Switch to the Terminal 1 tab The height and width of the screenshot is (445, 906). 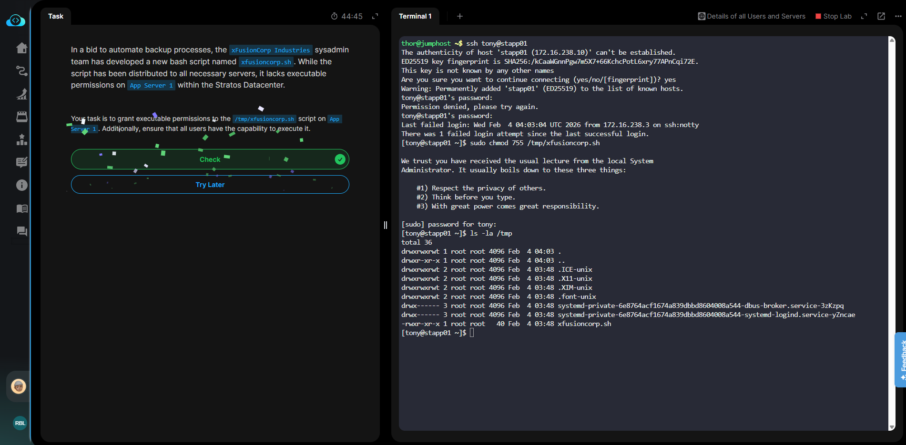click(415, 16)
